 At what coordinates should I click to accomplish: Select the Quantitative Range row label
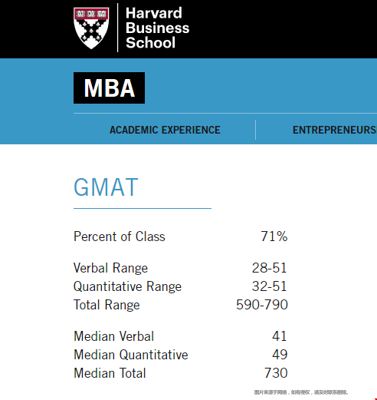[x=127, y=286]
